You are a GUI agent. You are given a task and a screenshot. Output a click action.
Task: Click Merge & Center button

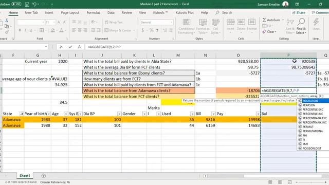coord(118,30)
